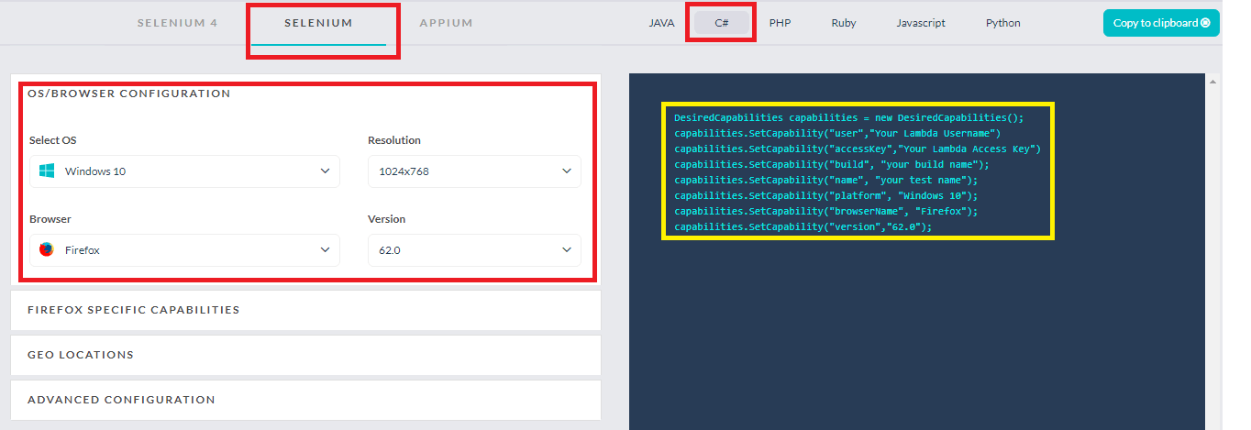Click the Version field label
The height and width of the screenshot is (430, 1251).
386,219
